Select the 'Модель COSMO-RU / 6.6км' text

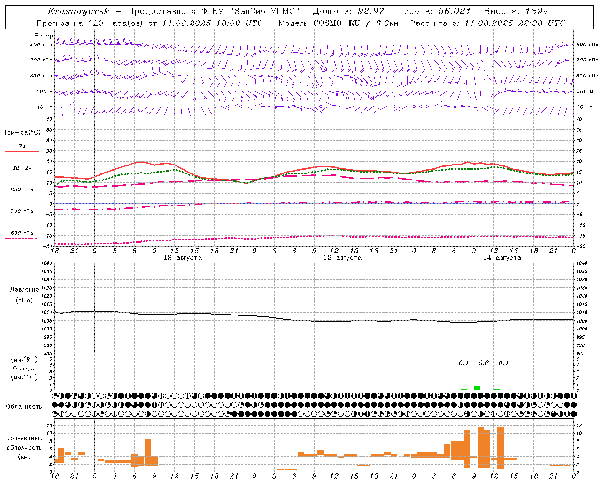point(339,23)
